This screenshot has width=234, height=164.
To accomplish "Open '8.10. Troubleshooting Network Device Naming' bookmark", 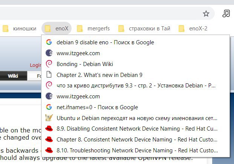I will point(136,150).
